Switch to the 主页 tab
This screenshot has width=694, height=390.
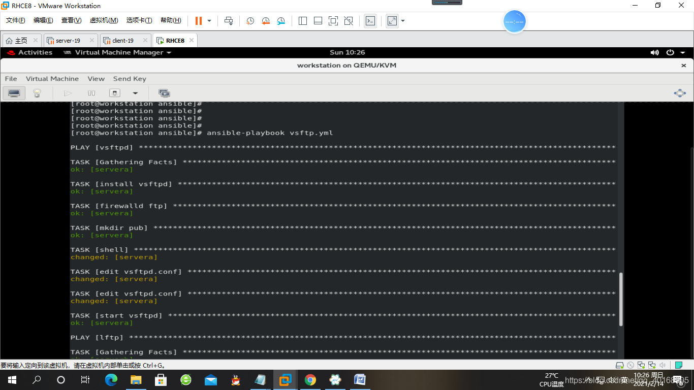21,41
